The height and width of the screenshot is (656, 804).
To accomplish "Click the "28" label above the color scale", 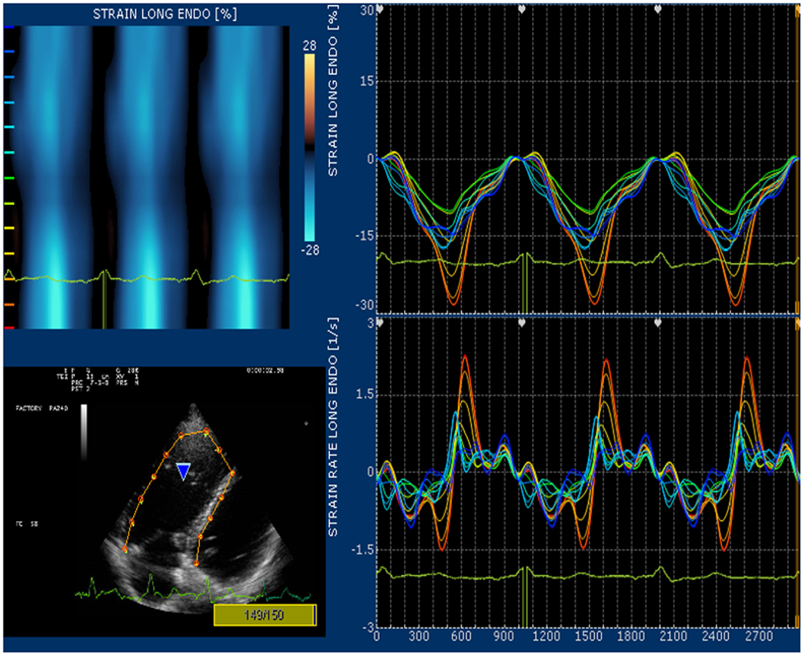I will 309,46.
